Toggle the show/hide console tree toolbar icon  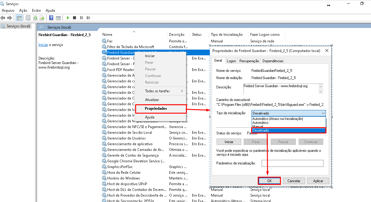(x=19, y=18)
